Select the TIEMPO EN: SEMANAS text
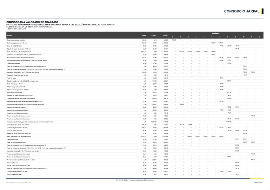This screenshot has width=270, height=190. click(16, 29)
